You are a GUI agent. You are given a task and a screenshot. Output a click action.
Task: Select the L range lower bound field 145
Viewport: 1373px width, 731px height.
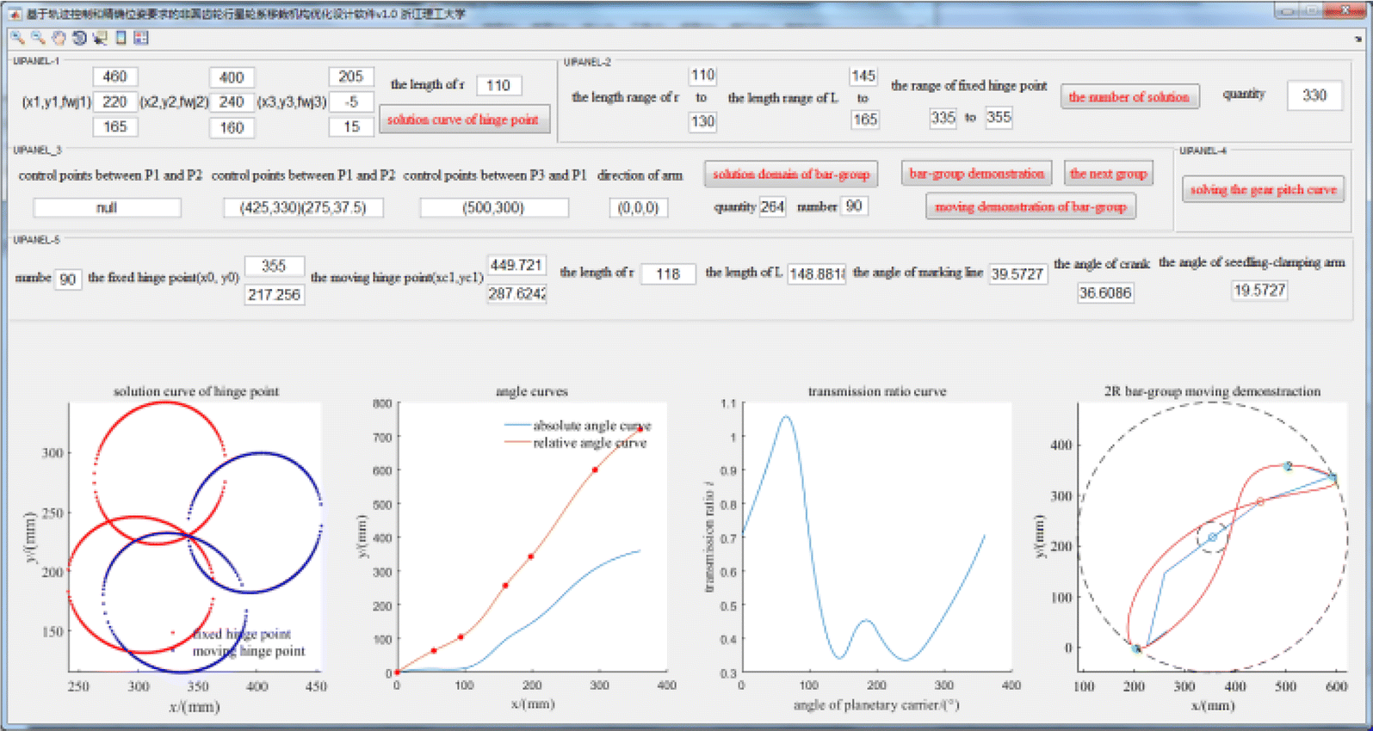[x=863, y=76]
